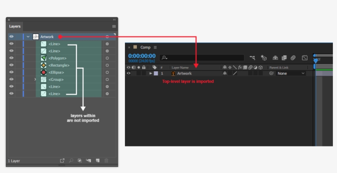Select the Artwork layer name in Comp timeline
The image size is (337, 173).
pos(184,73)
